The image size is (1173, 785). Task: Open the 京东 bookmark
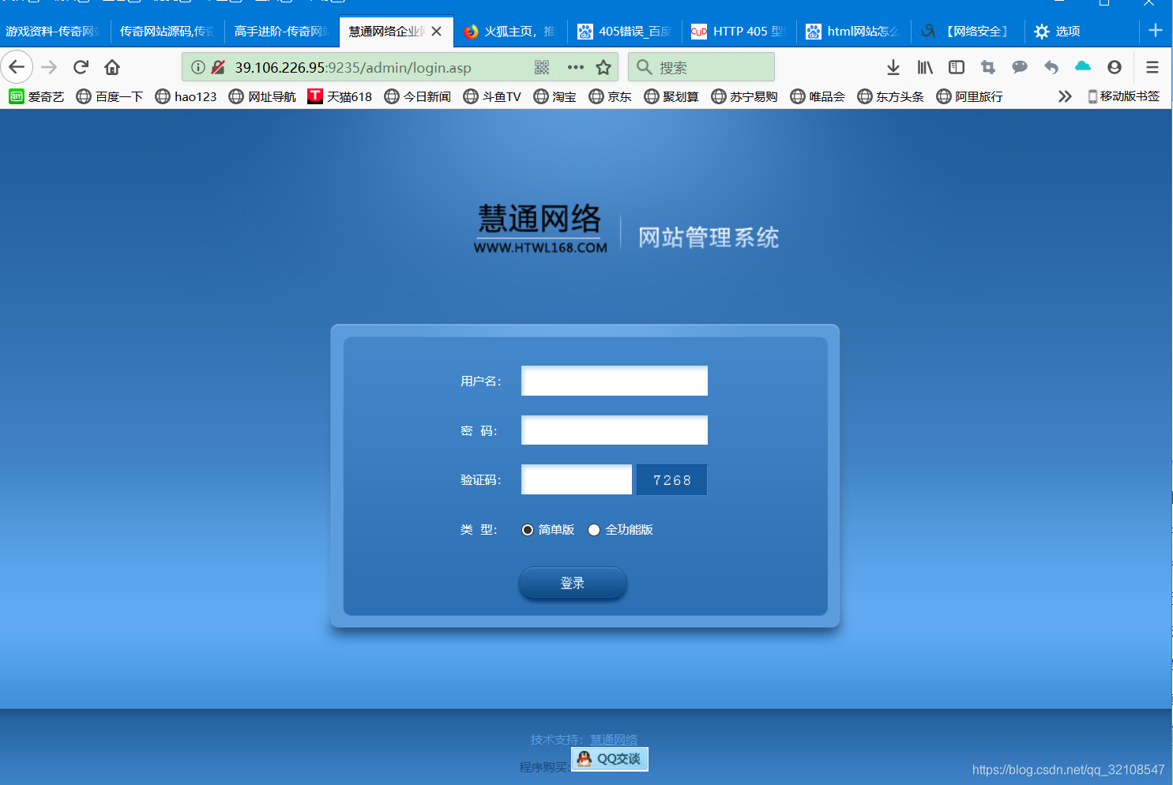(611, 96)
